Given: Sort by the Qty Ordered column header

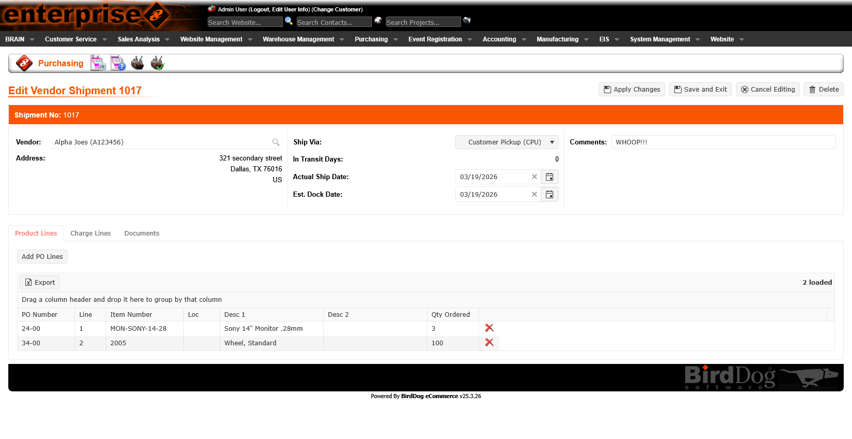Looking at the screenshot, I should [453, 315].
